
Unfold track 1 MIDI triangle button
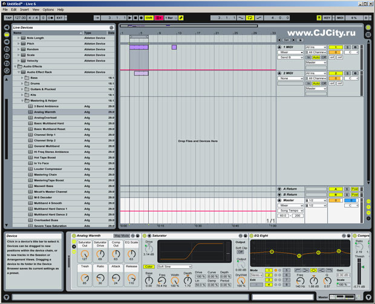pos(279,47)
